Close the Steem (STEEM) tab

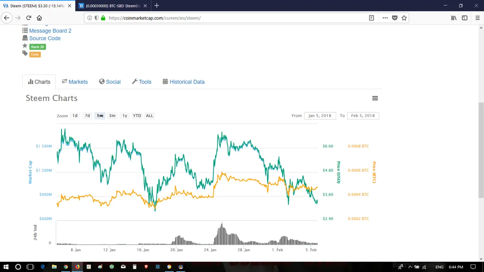pos(69,6)
